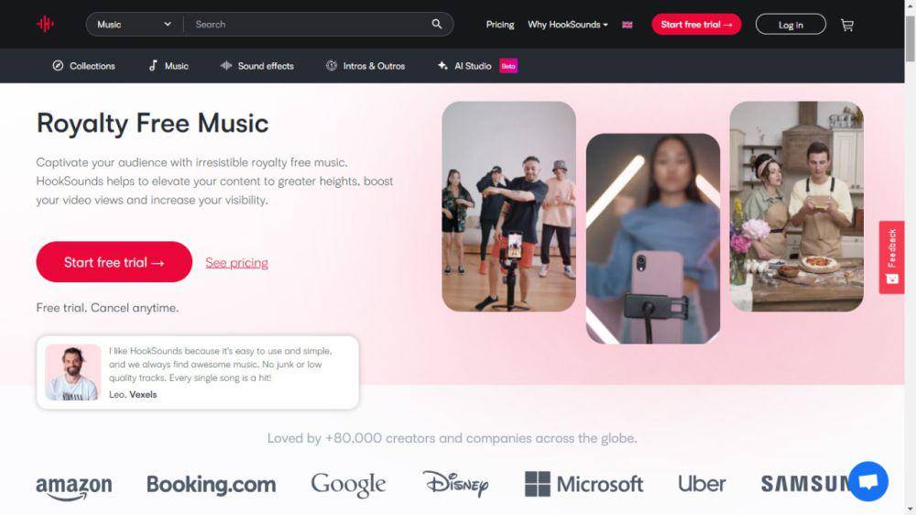Image resolution: width=916 pixels, height=515 pixels.
Task: Click the HookSounds logo icon
Action: (45, 24)
